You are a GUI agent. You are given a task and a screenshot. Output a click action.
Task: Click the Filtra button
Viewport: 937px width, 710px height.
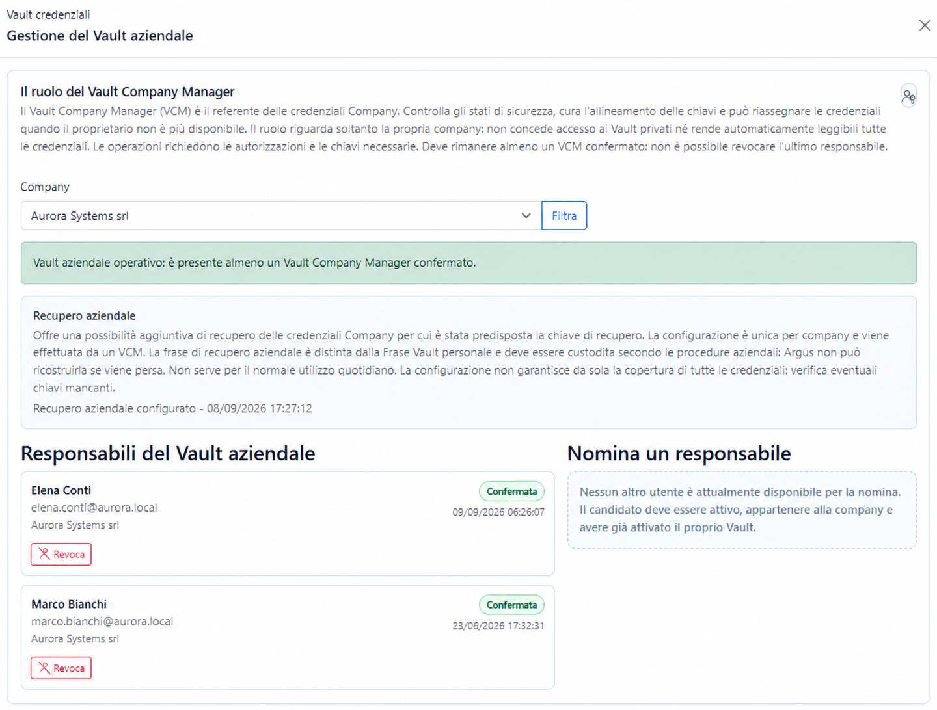coord(564,216)
